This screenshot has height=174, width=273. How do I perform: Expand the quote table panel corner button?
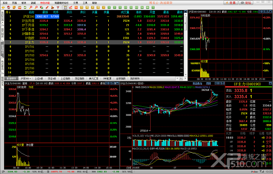(186, 11)
